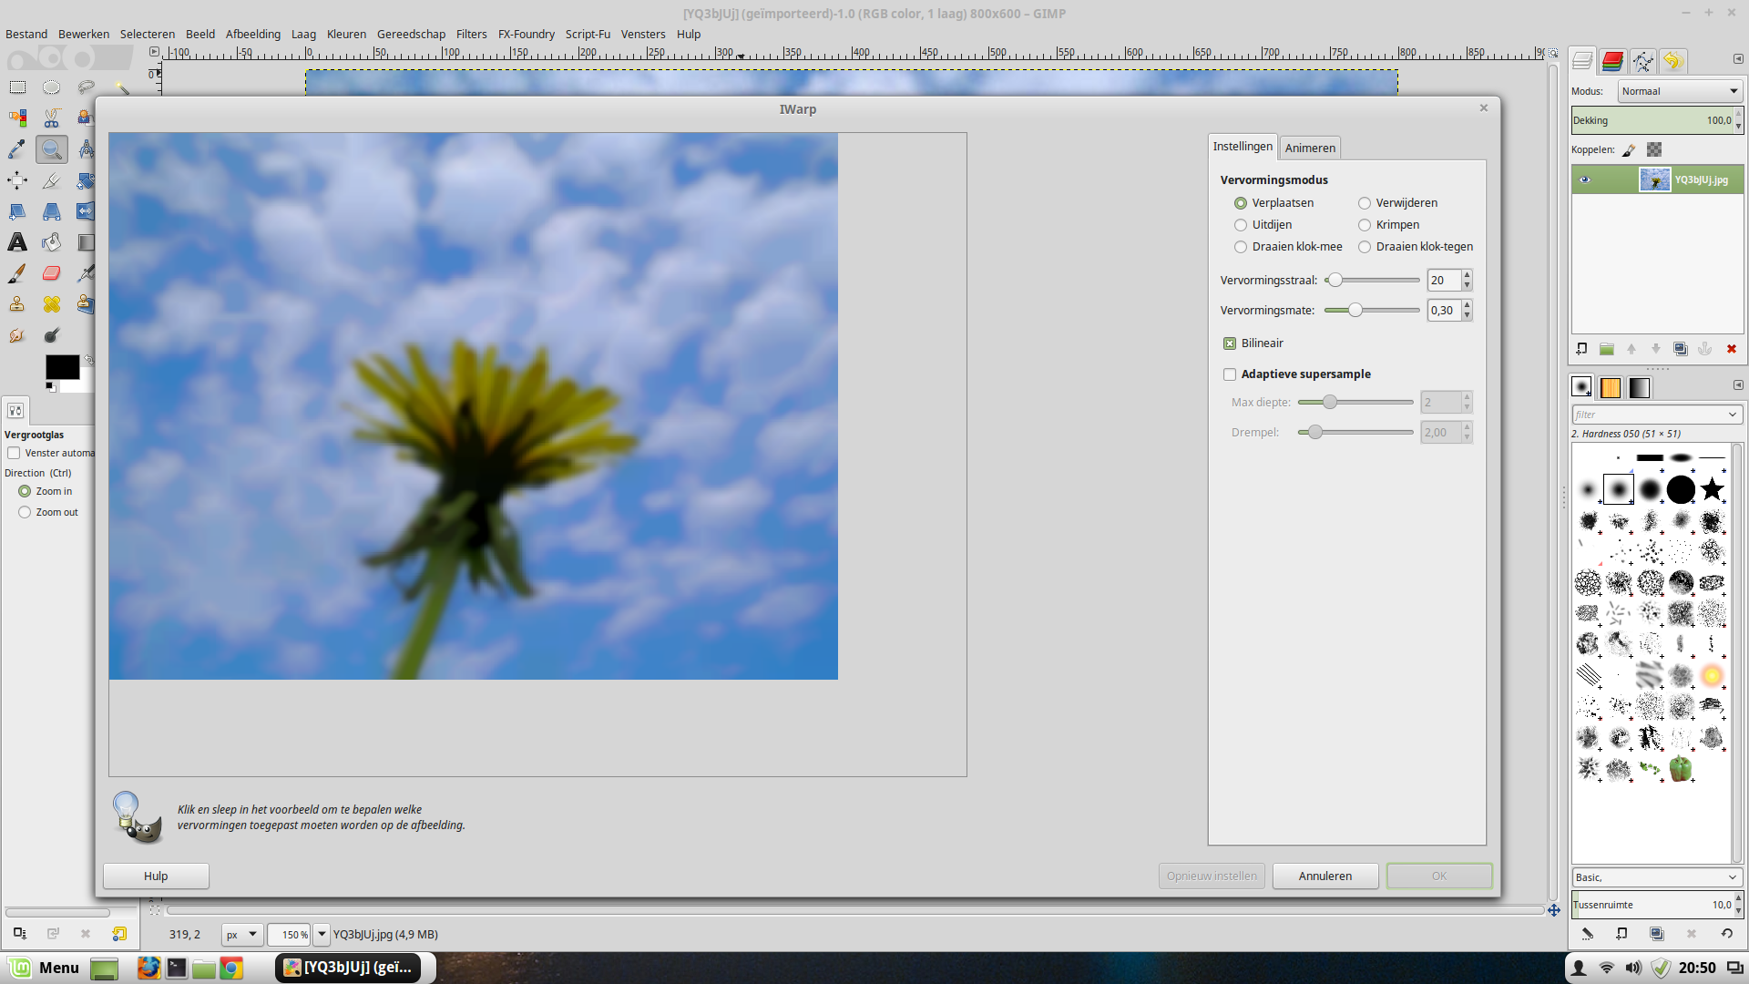Launch Firefox from the taskbar
1749x984 pixels.
pos(148,968)
